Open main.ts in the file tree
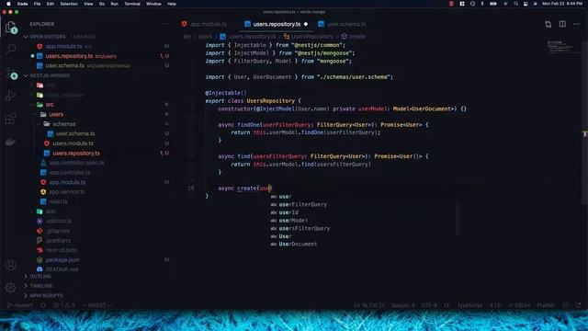The image size is (588, 331). point(58,202)
